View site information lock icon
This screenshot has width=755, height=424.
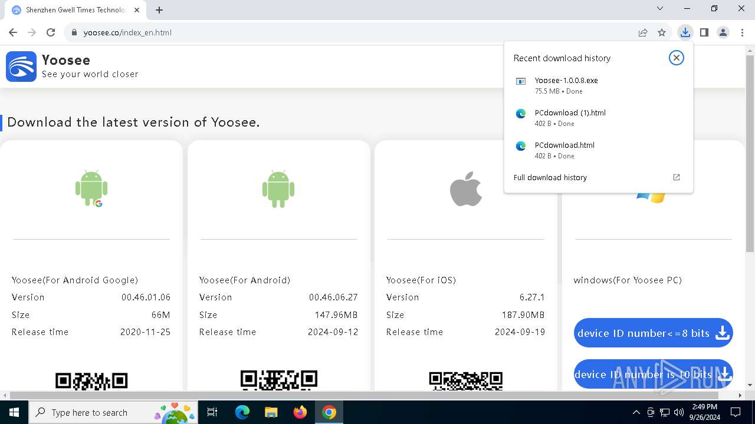[x=74, y=32]
